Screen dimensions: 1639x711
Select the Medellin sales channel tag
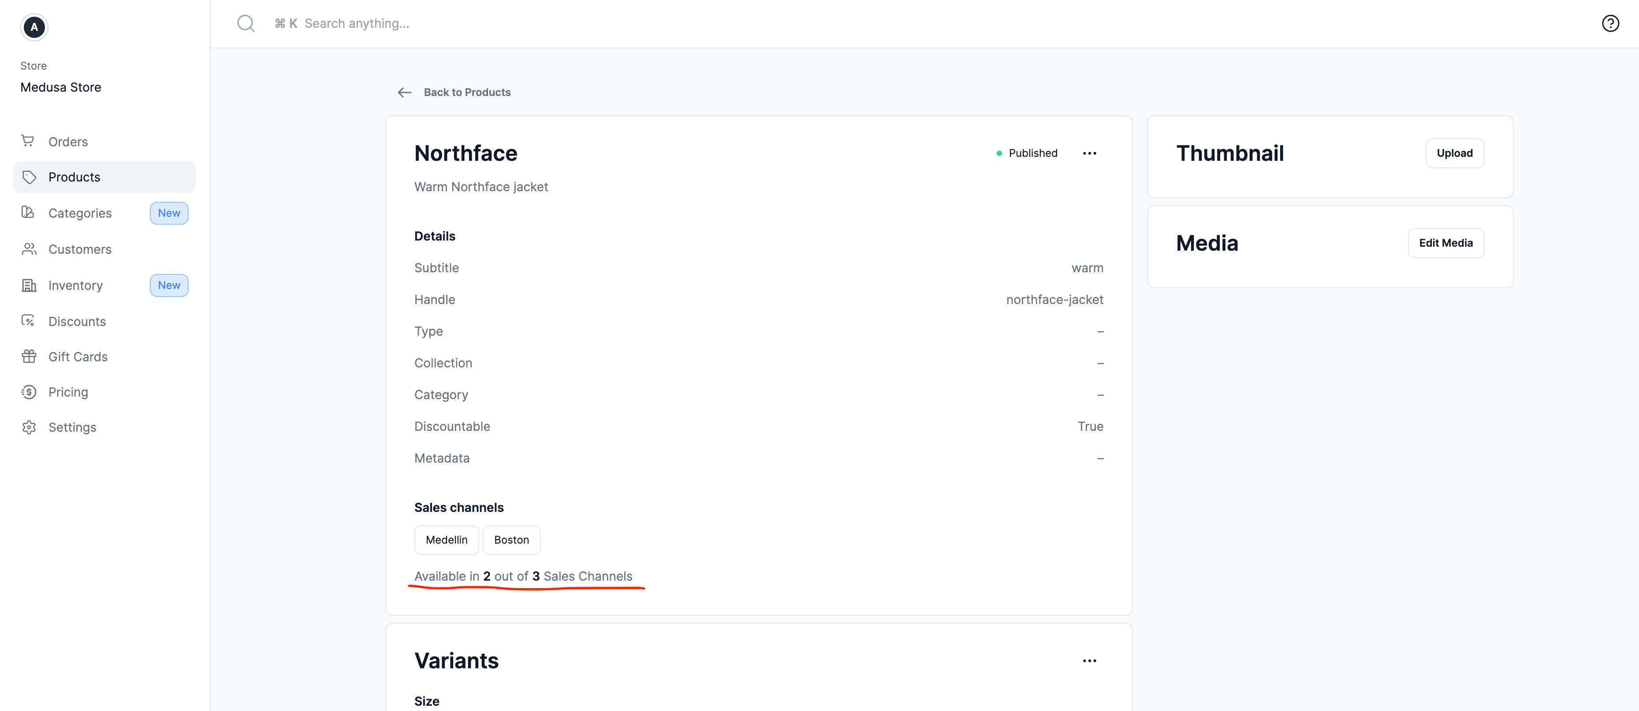(x=446, y=539)
